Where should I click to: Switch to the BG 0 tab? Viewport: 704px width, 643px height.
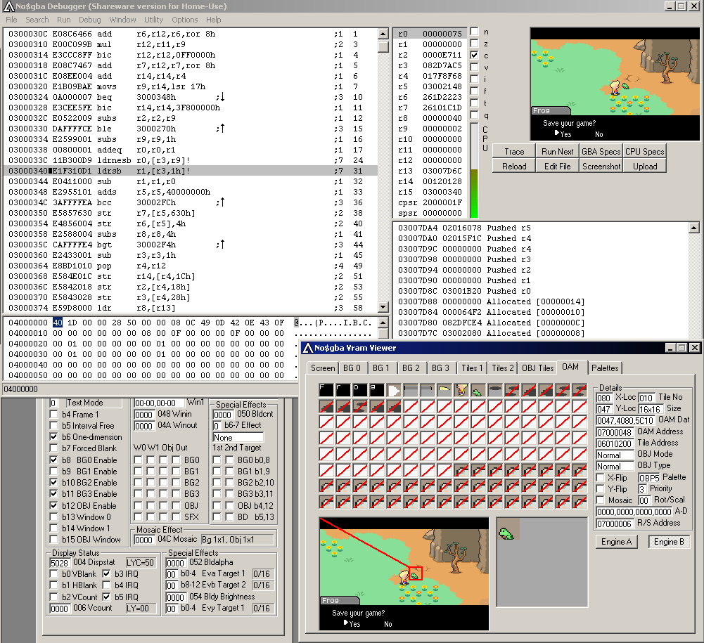(352, 368)
